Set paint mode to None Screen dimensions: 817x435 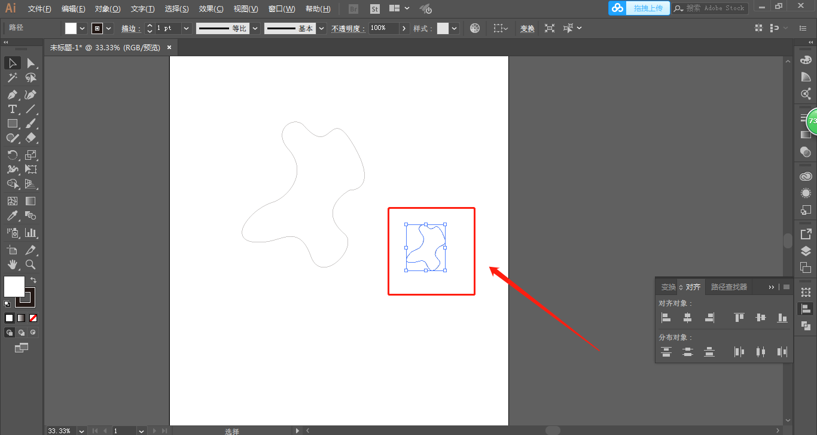click(33, 318)
